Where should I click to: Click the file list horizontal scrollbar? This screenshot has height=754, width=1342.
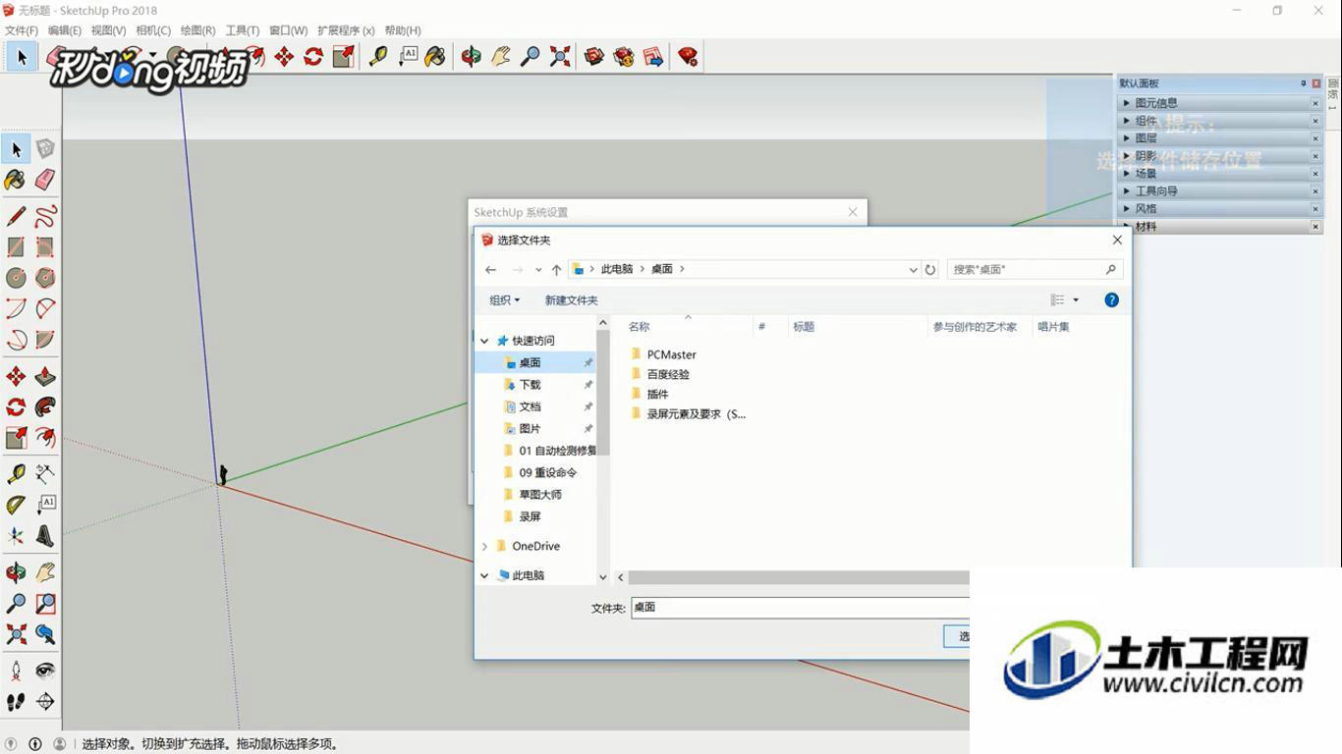(799, 578)
